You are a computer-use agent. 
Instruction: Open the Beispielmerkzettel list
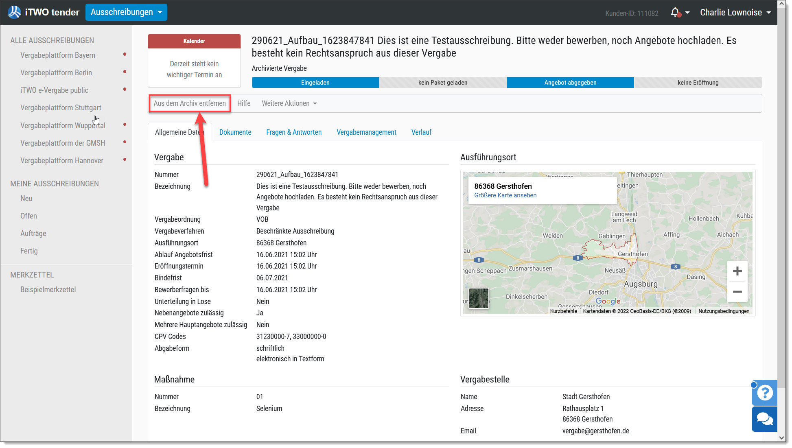tap(48, 289)
